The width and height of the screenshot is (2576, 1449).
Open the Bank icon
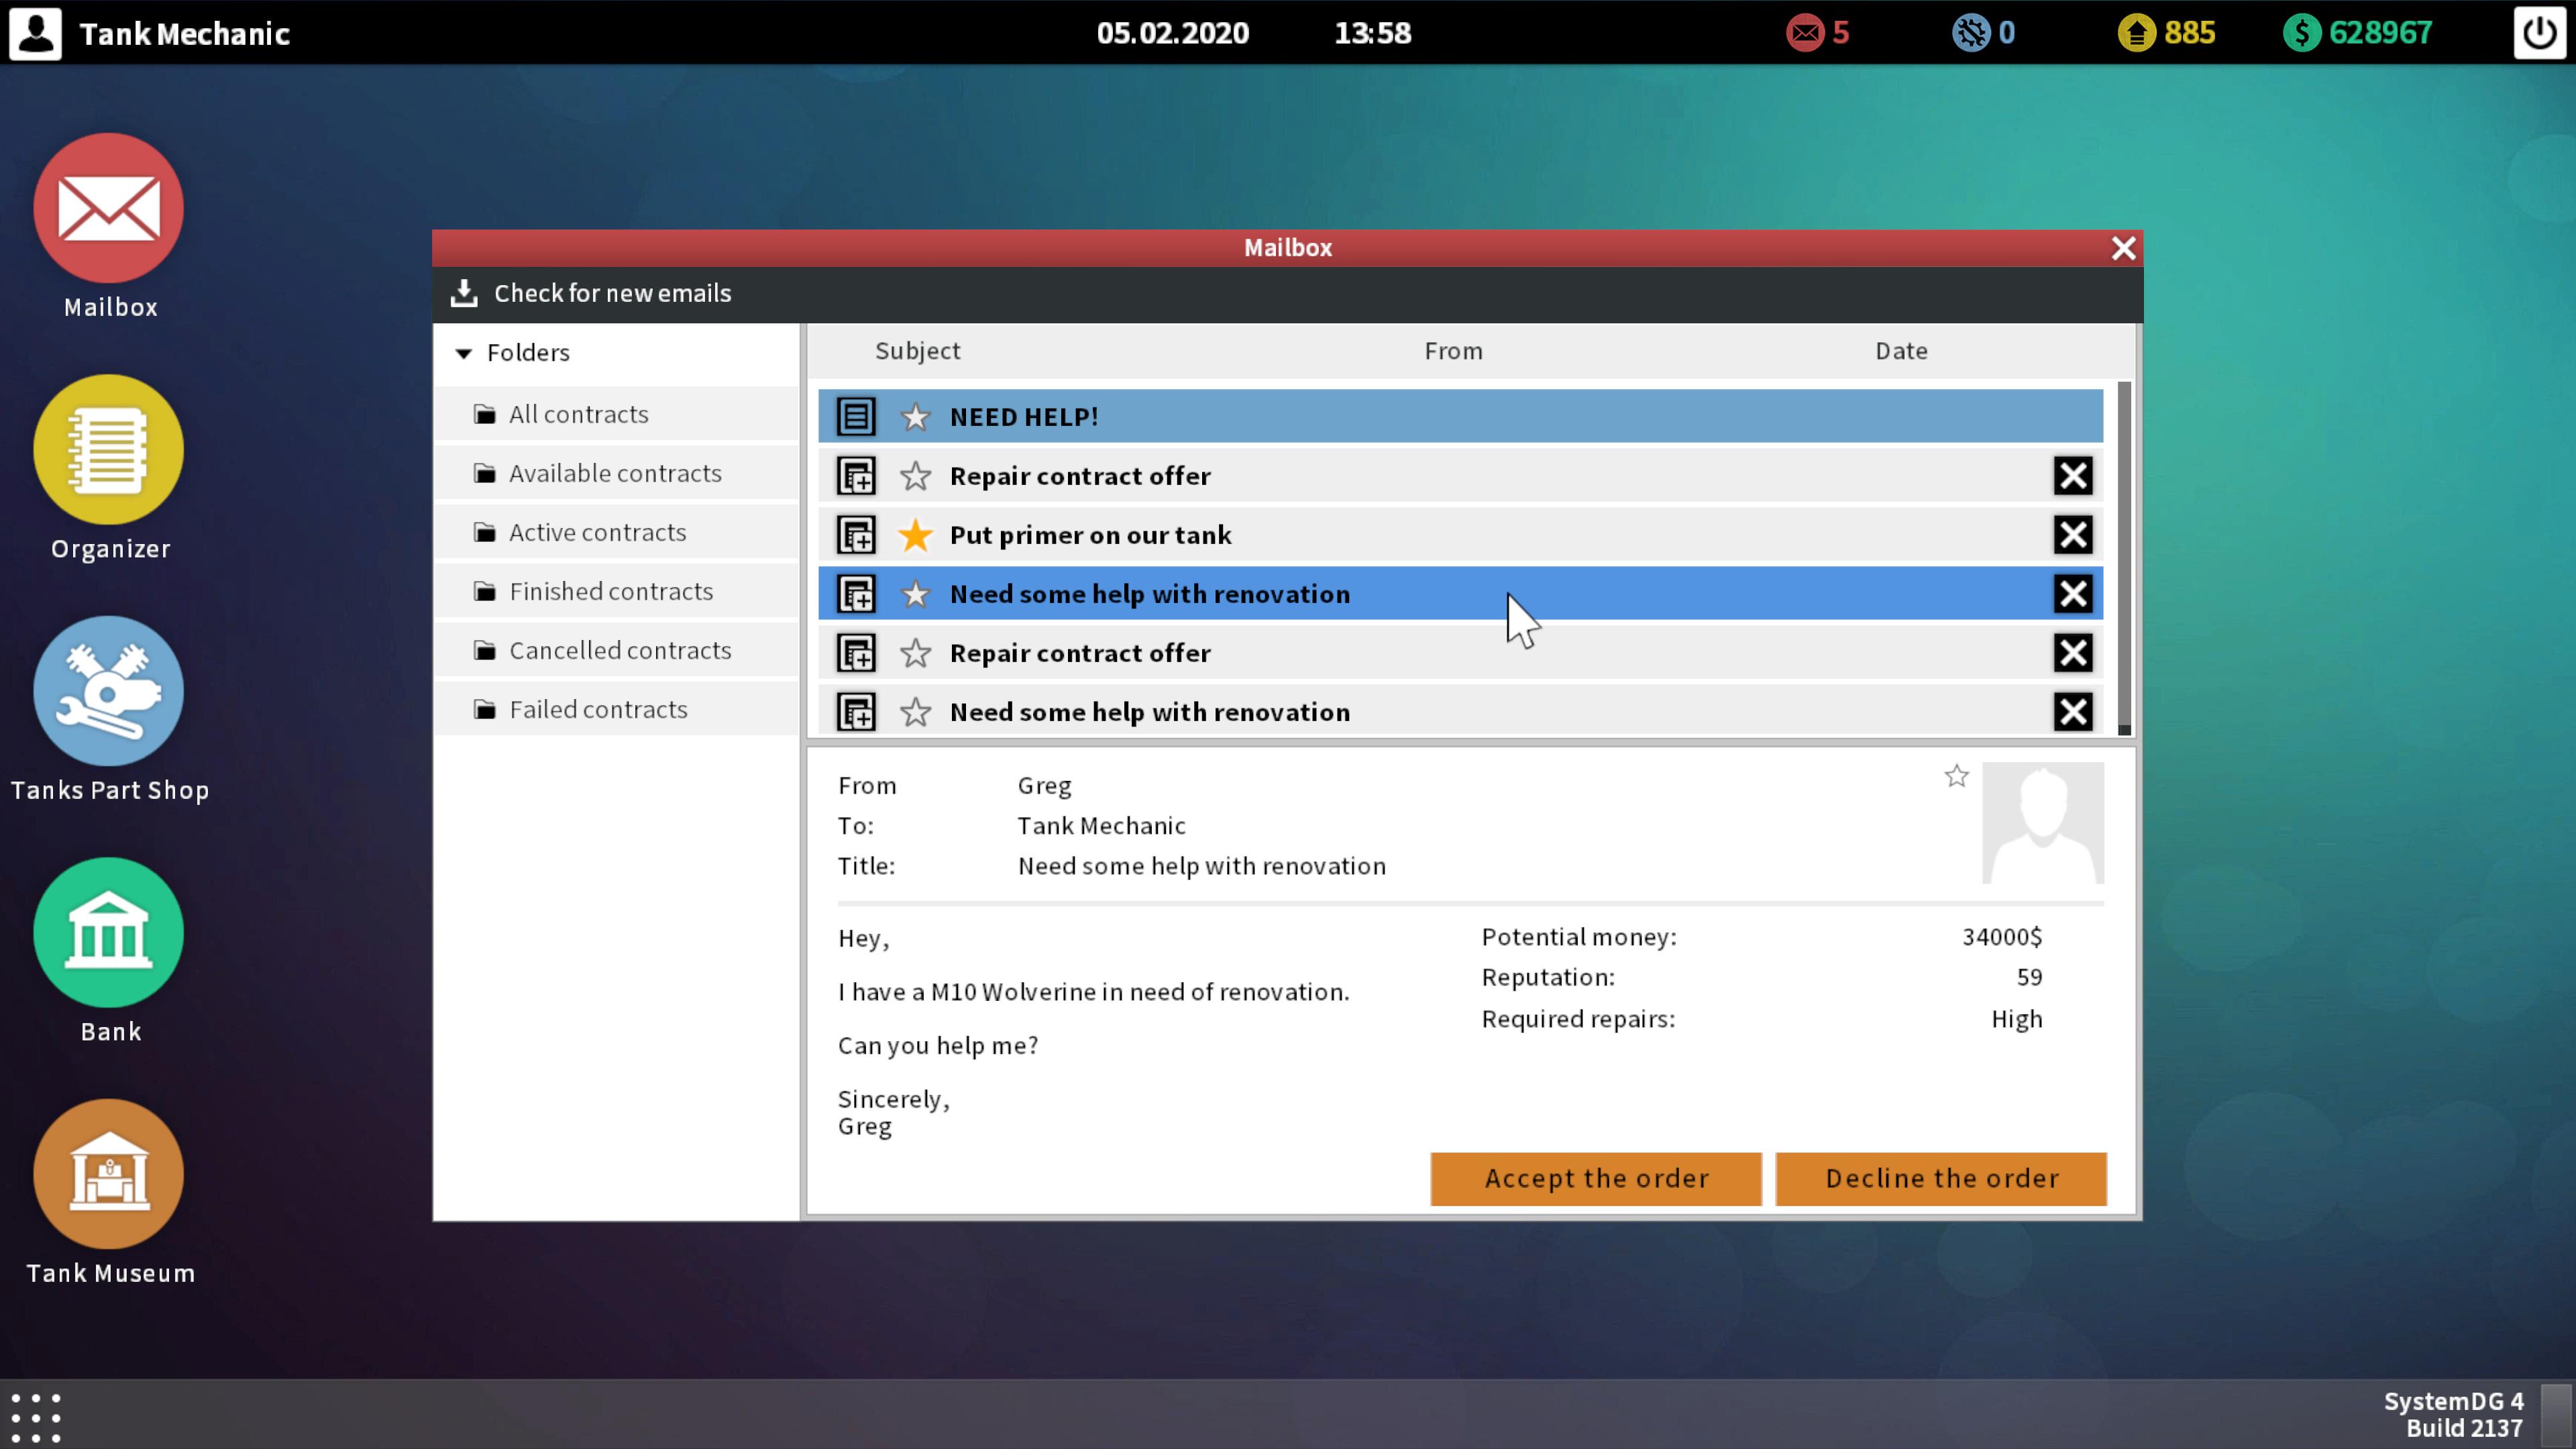tap(110, 932)
